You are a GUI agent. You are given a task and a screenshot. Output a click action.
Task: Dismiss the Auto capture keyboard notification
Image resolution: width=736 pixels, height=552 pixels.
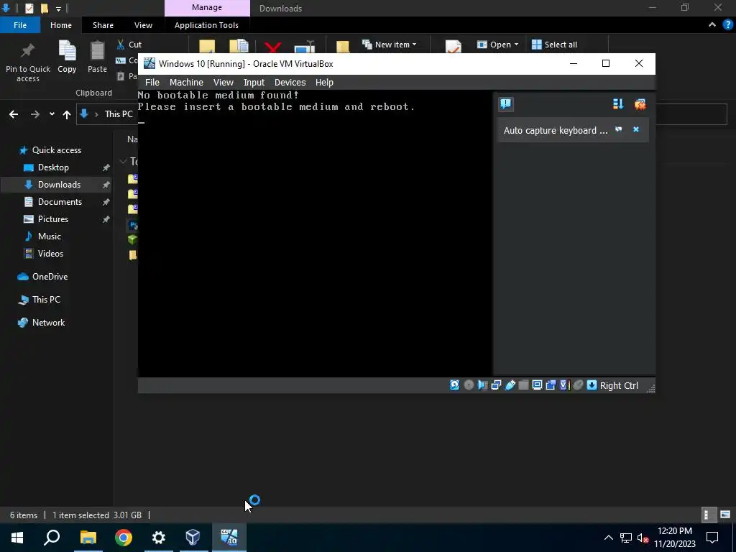tap(636, 129)
